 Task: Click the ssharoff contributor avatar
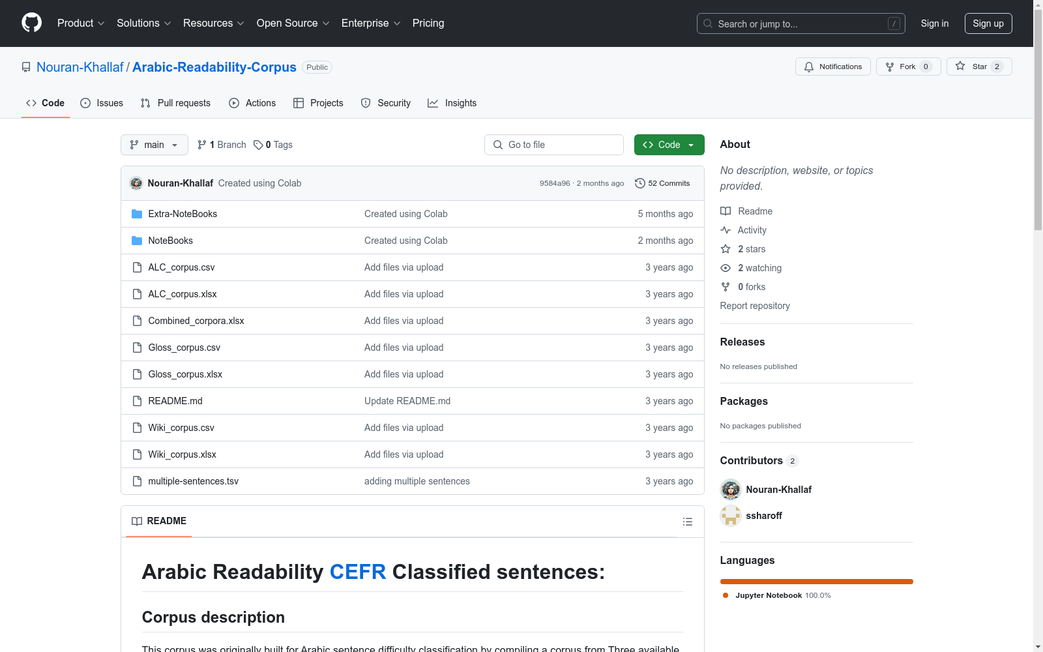click(x=731, y=516)
